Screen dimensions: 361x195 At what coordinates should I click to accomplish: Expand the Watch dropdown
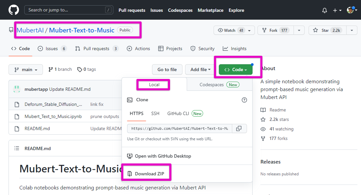point(249,30)
